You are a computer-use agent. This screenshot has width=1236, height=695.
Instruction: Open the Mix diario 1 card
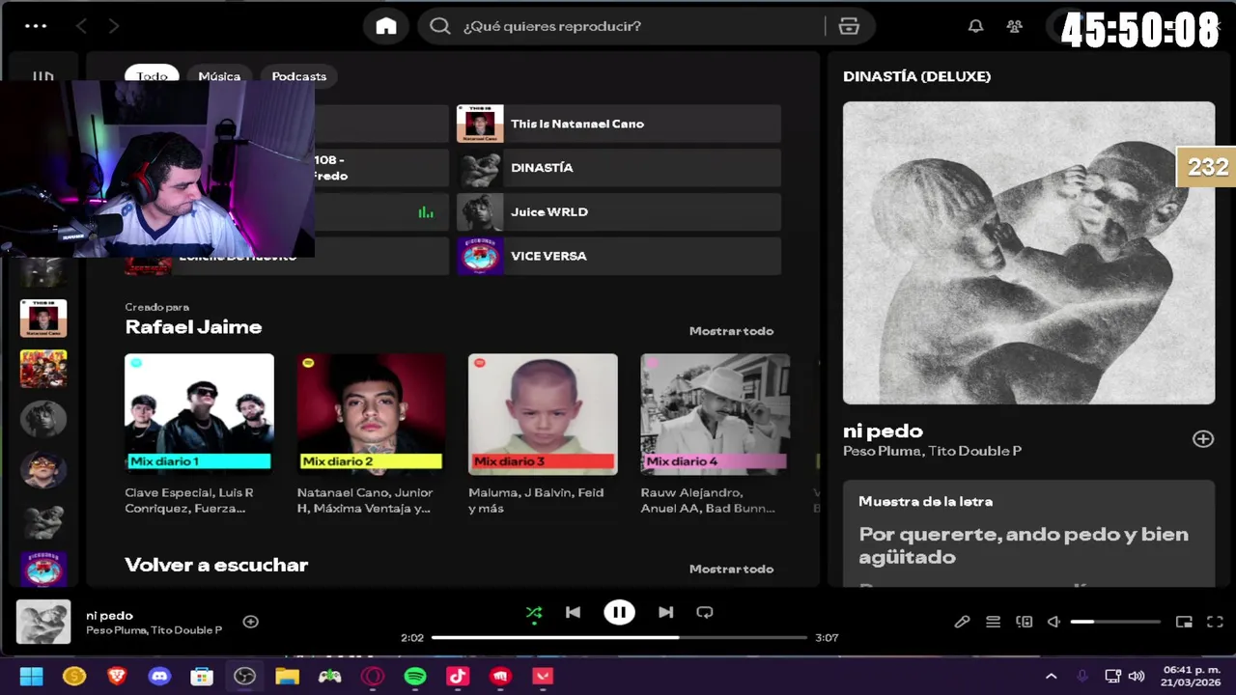click(x=199, y=434)
